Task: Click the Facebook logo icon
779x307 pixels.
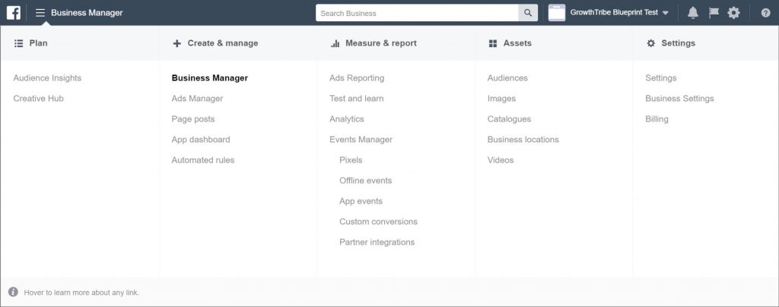Action: pyautogui.click(x=14, y=13)
